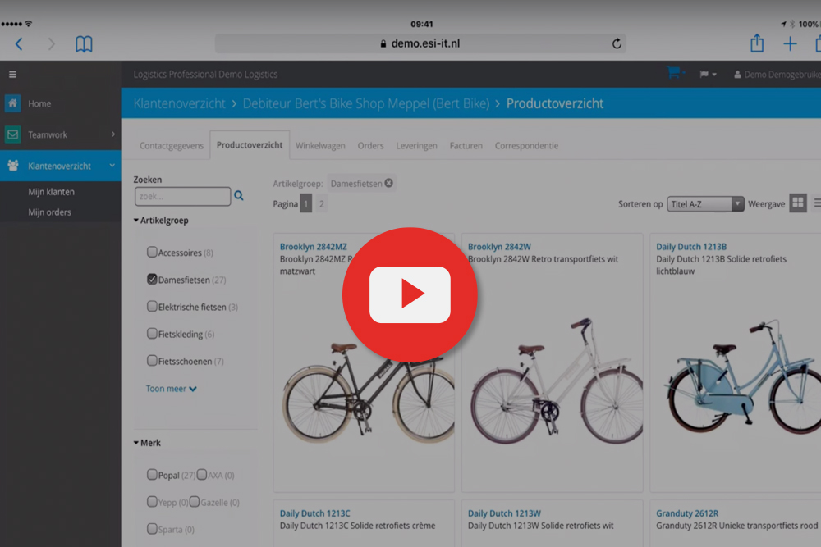Reload the page with the refresh icon

(617, 43)
